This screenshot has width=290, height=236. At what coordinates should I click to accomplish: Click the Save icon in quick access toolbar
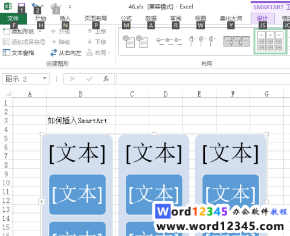[x=21, y=5]
